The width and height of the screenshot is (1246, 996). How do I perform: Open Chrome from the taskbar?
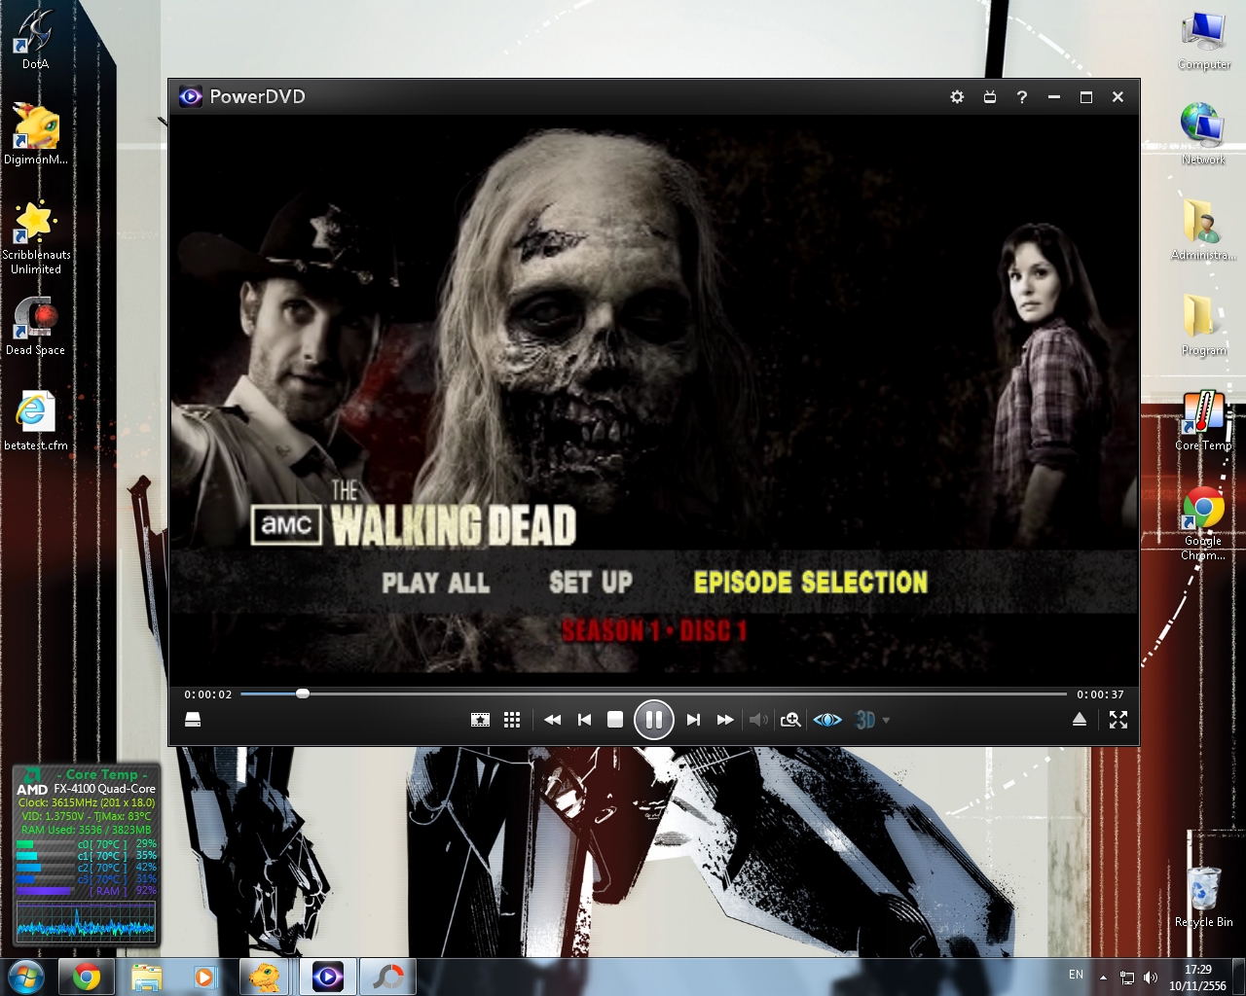87,977
